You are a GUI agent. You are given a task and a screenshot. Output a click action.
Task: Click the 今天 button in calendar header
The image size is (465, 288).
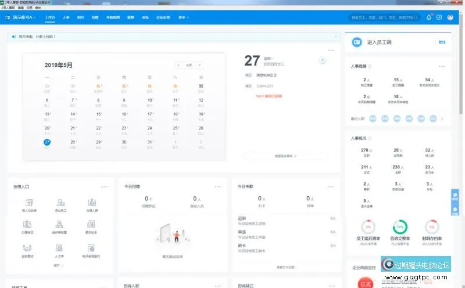pos(189,65)
